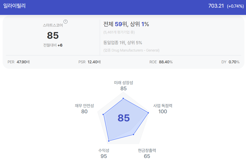This screenshot has height=164, width=246.
Task: Click the PSR 12.40배 metric
Action: tap(90, 62)
